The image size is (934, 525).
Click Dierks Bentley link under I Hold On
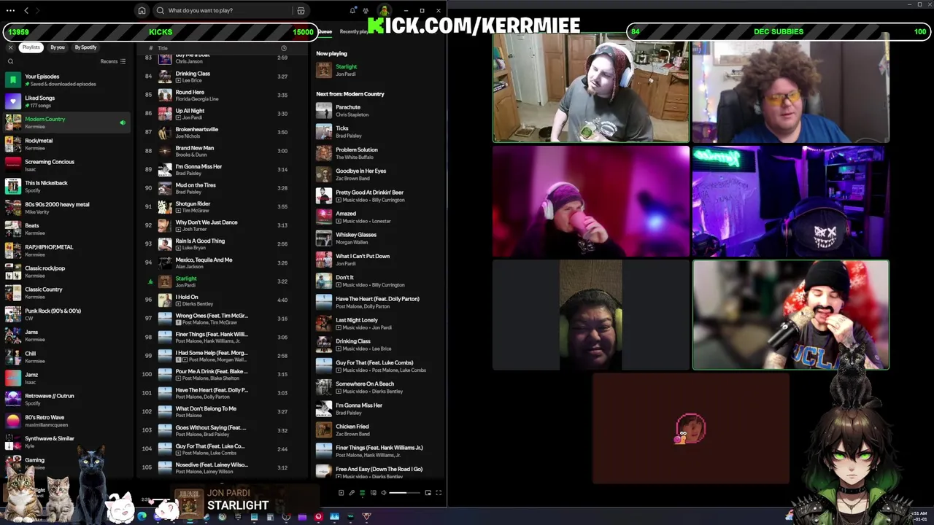click(198, 304)
